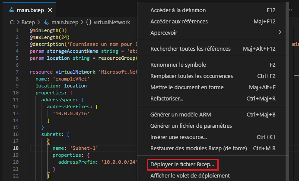Click the 'Subnet-1' string
299x181 pixels.
tap(84, 148)
